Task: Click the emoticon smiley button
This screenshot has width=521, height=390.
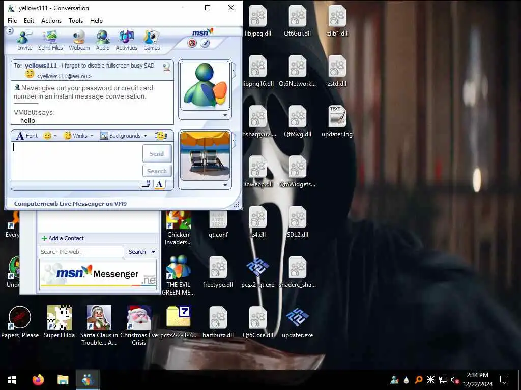Action: (x=47, y=136)
